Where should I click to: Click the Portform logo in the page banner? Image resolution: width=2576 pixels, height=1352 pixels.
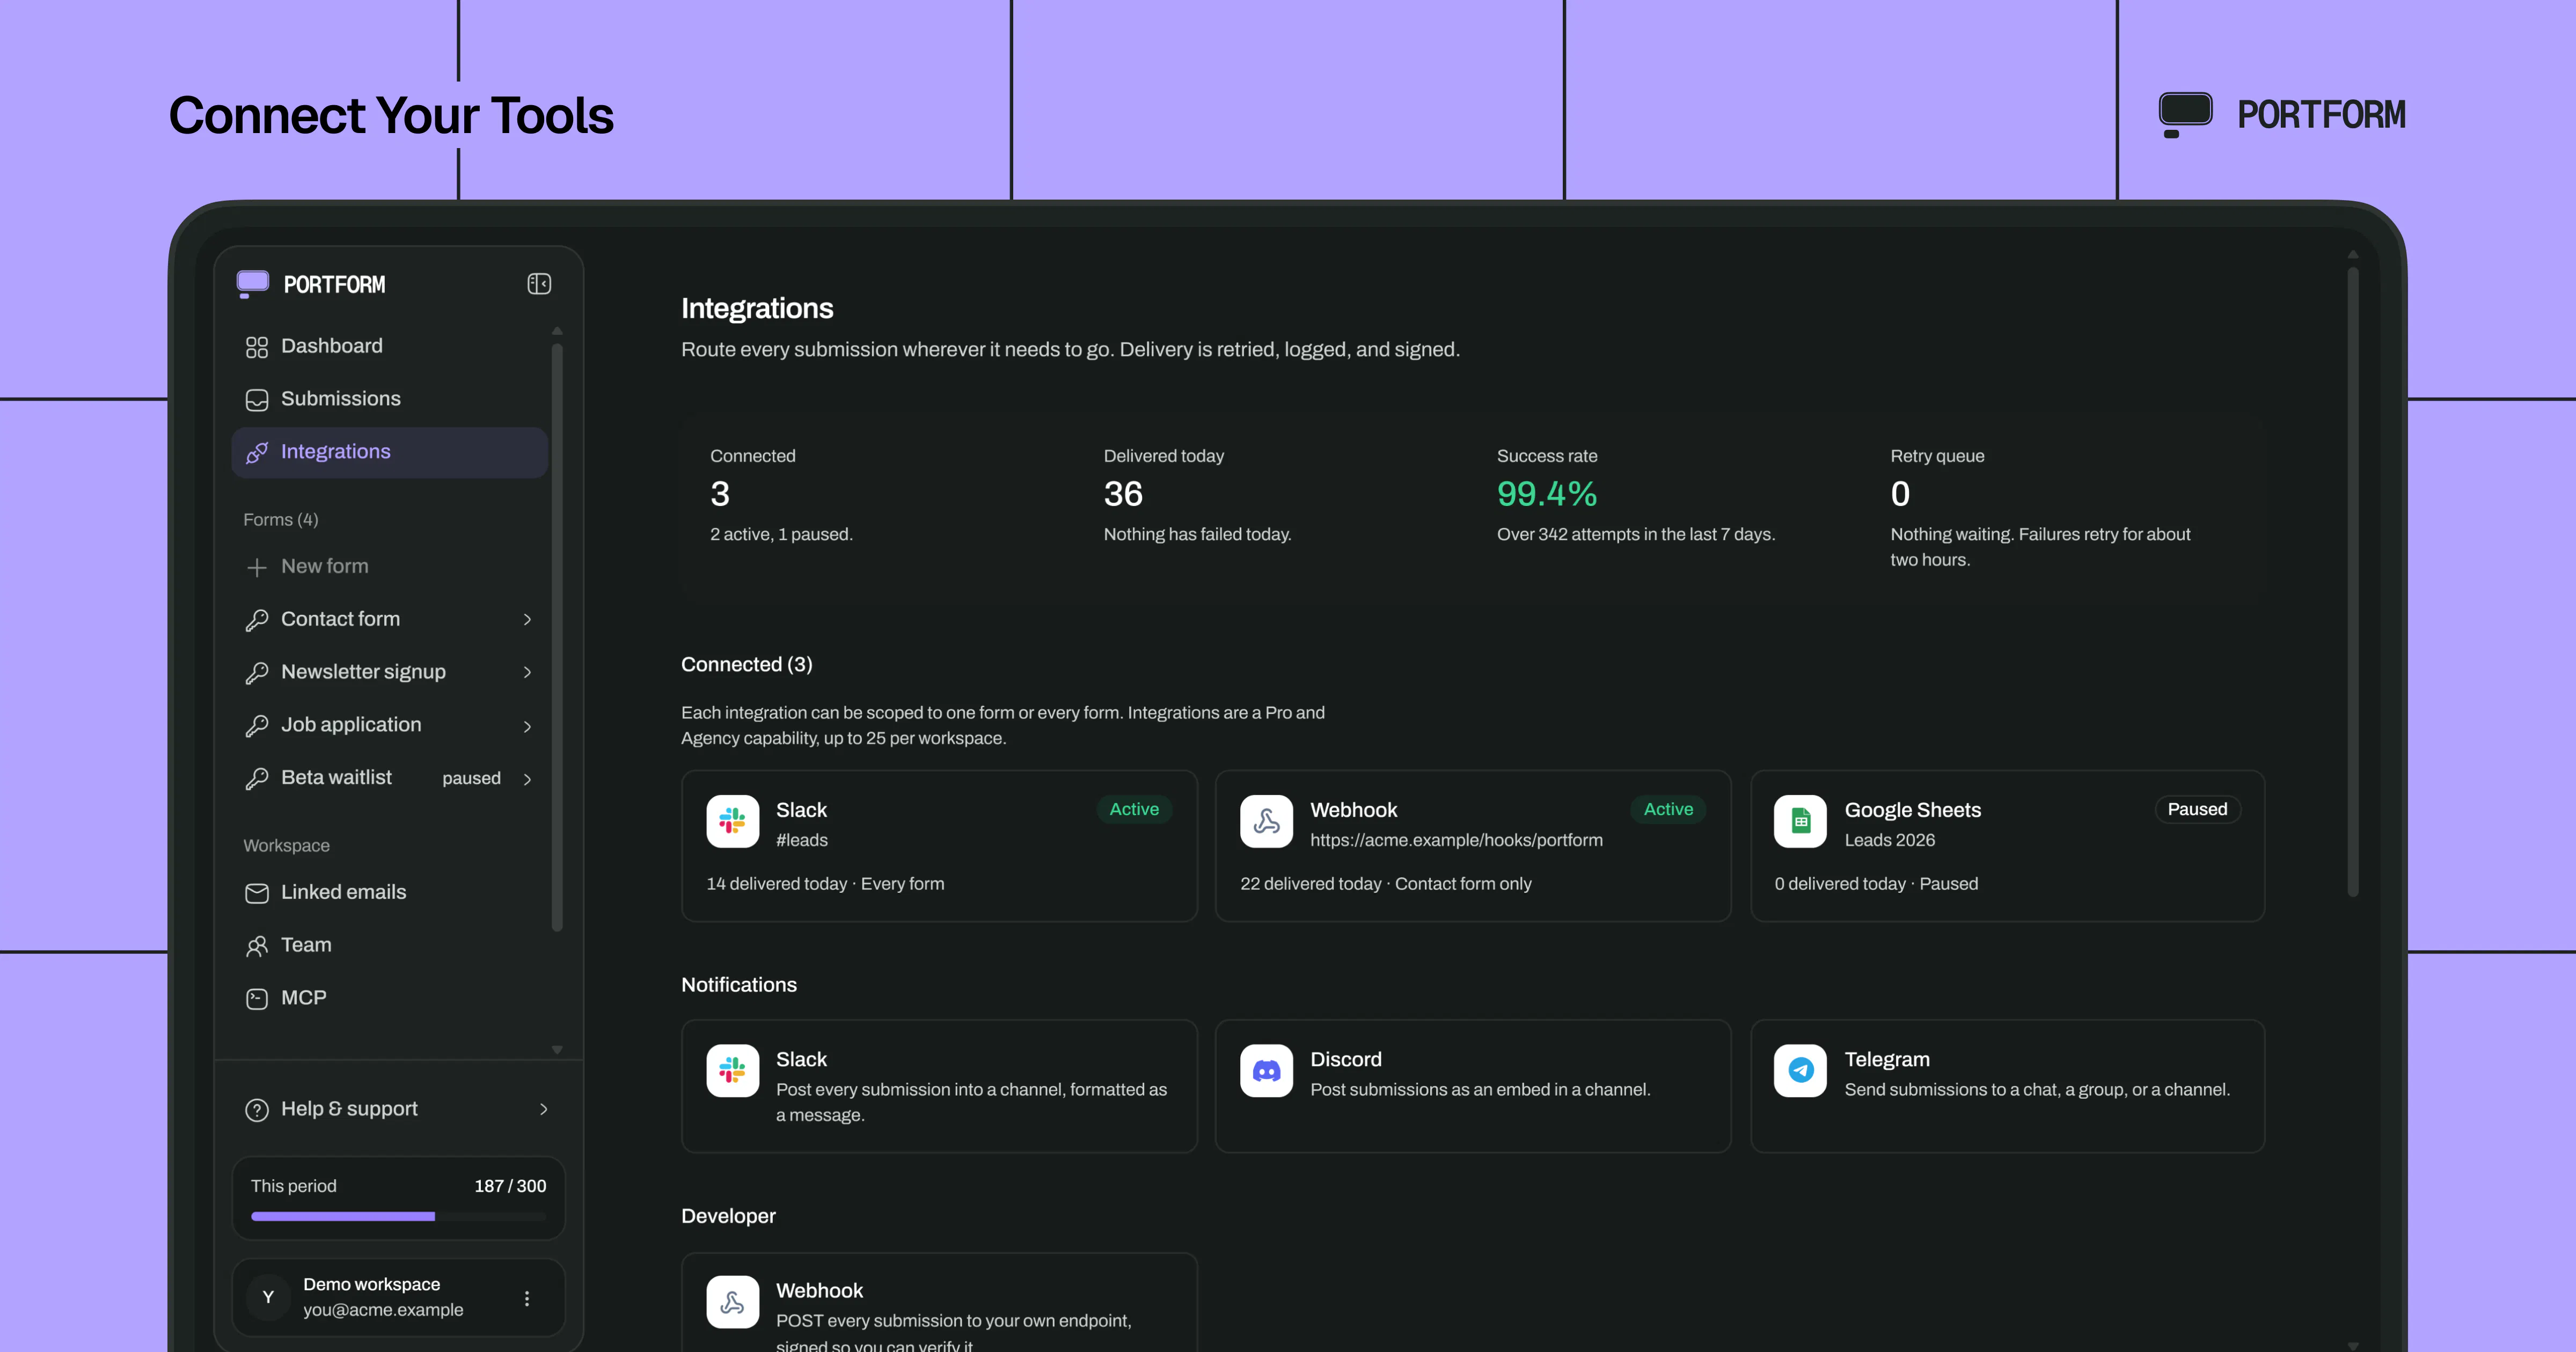[x=2283, y=115]
